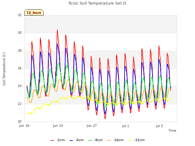Toggle the -16cm series legend entry

115,140
